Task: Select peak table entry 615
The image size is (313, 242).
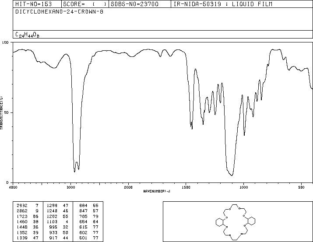Action: [83, 227]
